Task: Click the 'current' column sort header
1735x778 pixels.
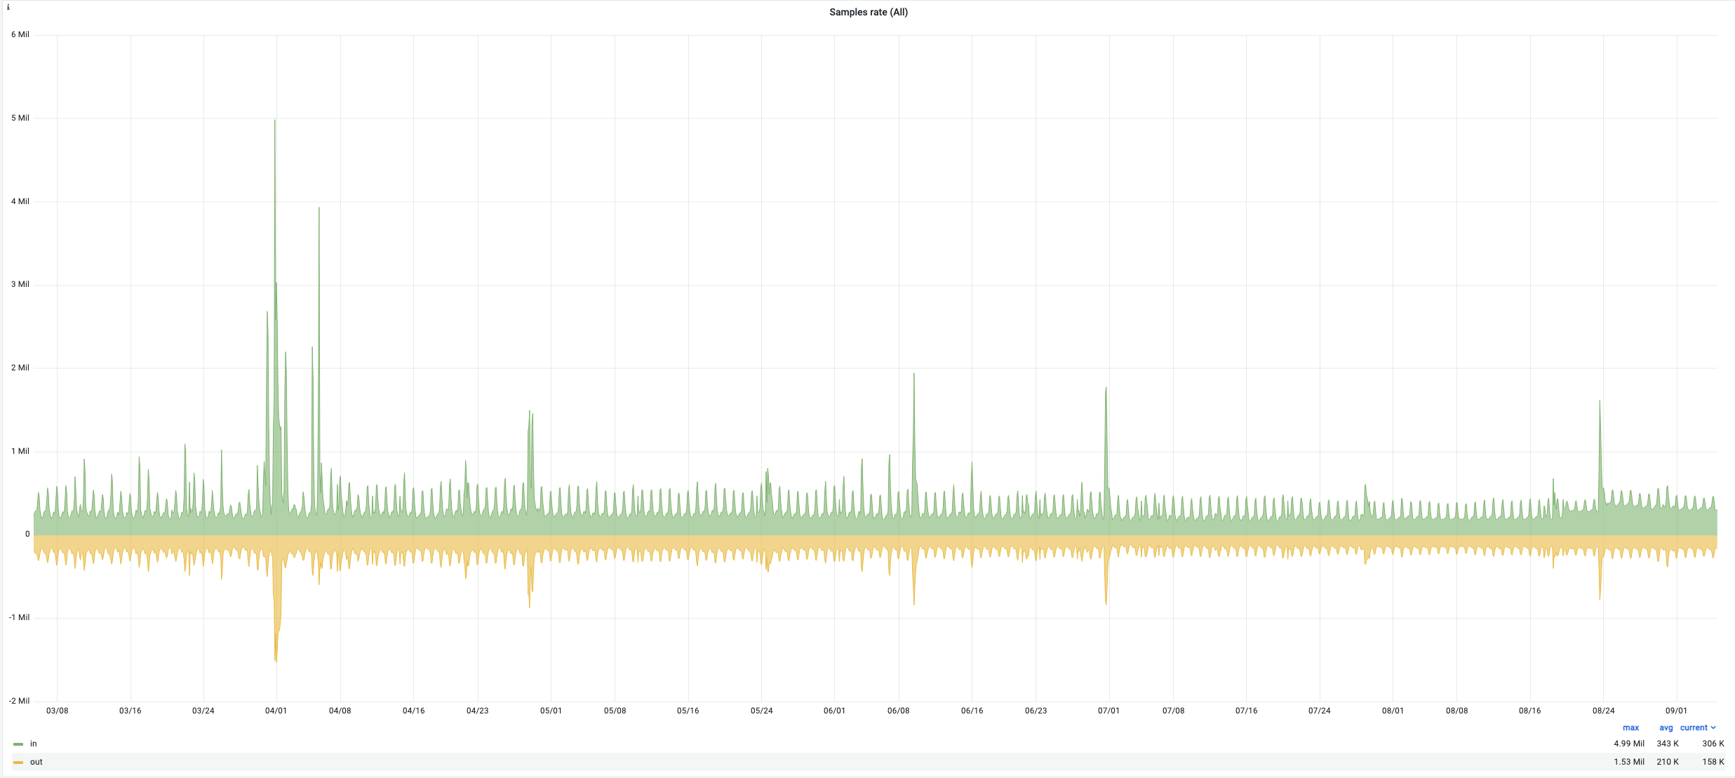Action: (x=1693, y=727)
